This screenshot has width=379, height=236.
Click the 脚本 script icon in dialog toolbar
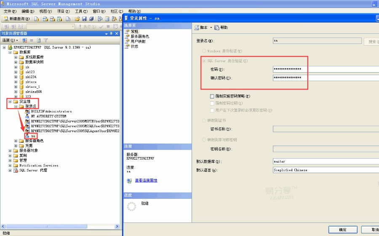coord(197,27)
